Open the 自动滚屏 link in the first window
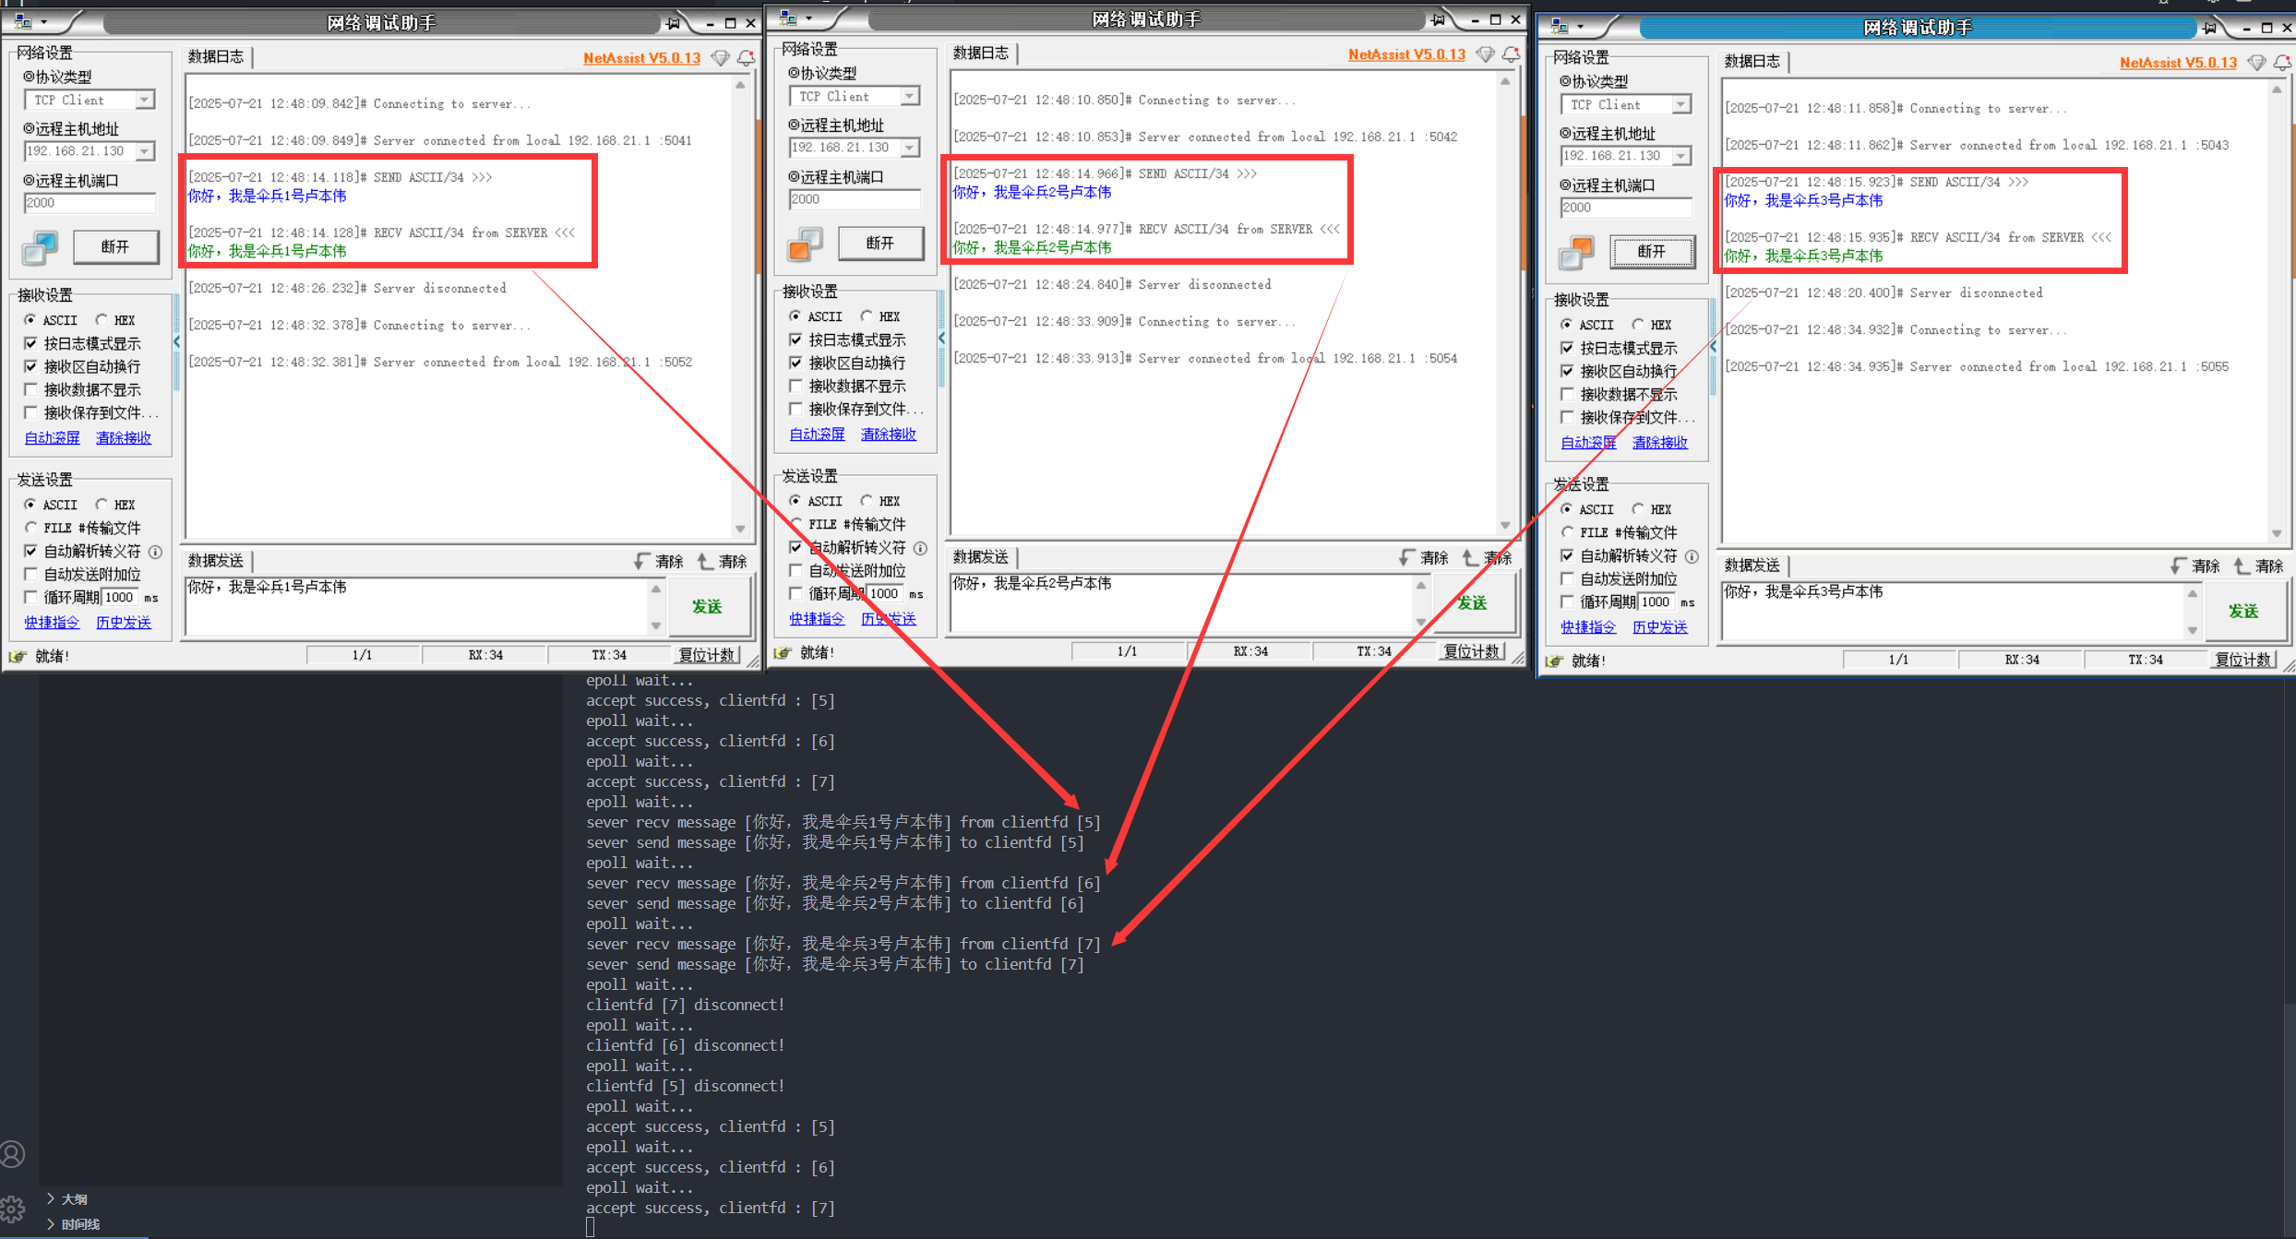This screenshot has width=2296, height=1239. (52, 436)
